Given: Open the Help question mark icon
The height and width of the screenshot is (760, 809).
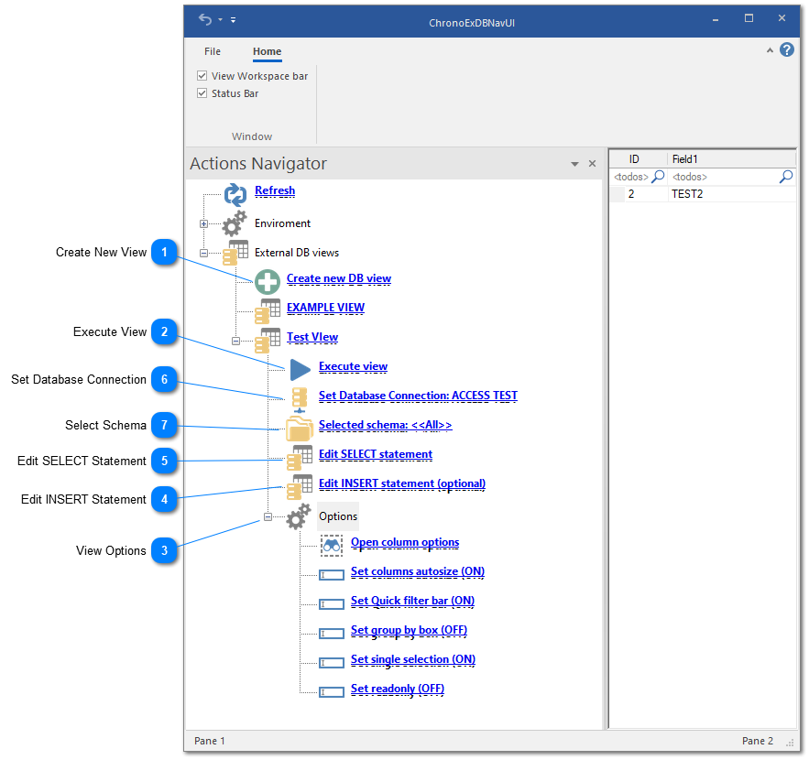Looking at the screenshot, I should 787,49.
